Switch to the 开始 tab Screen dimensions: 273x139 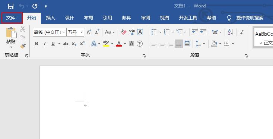32,18
